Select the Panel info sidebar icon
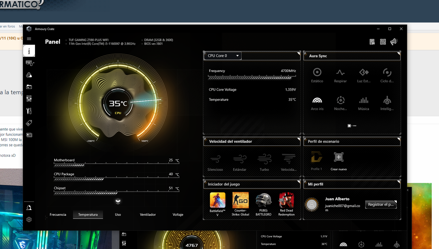The width and height of the screenshot is (439, 249). (x=29, y=51)
